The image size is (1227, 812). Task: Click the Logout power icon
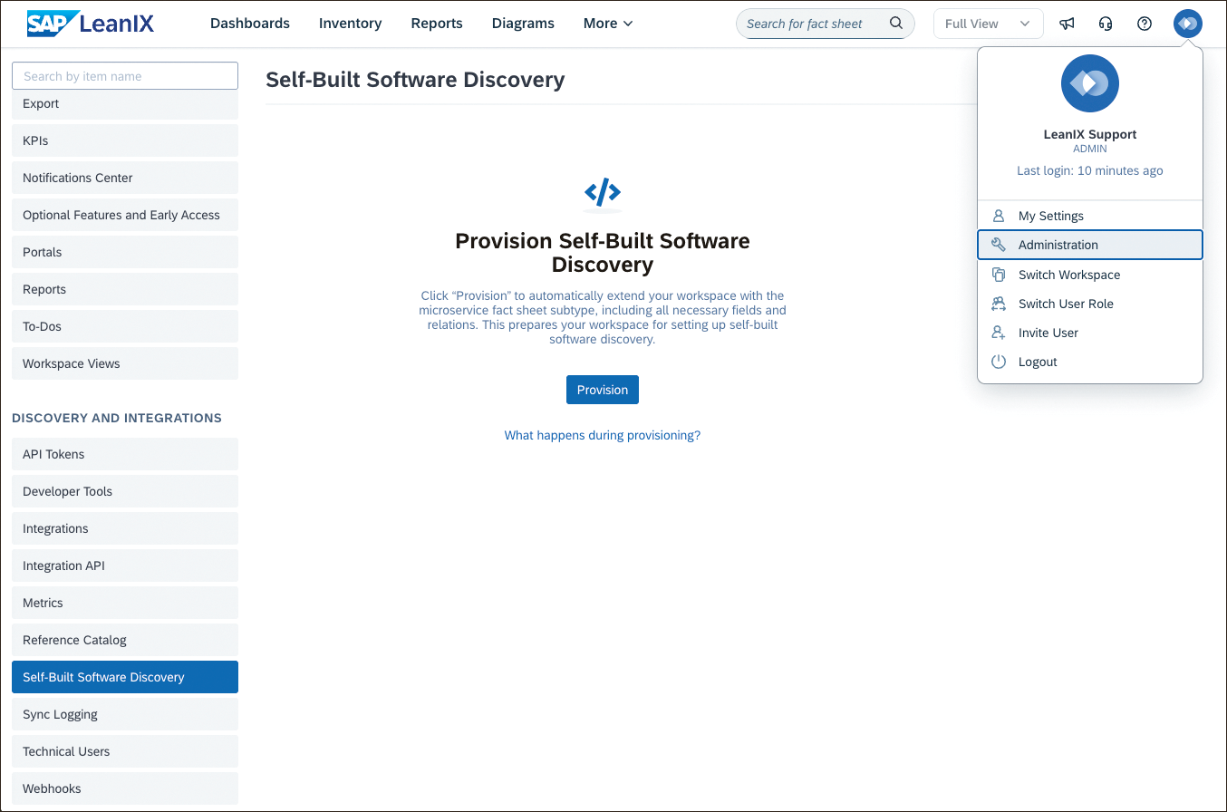click(999, 362)
